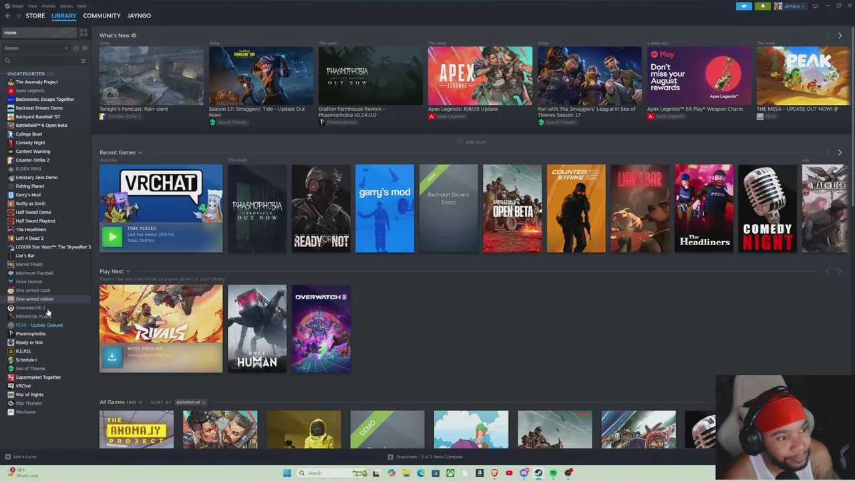Open Amazon app from taskbar
855x481 pixels.
pyautogui.click(x=480, y=473)
